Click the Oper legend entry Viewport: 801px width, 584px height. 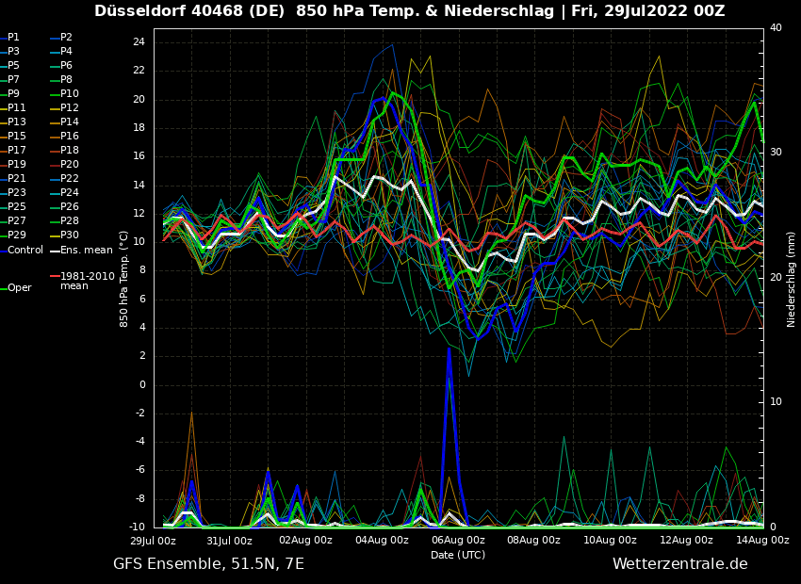coord(20,288)
